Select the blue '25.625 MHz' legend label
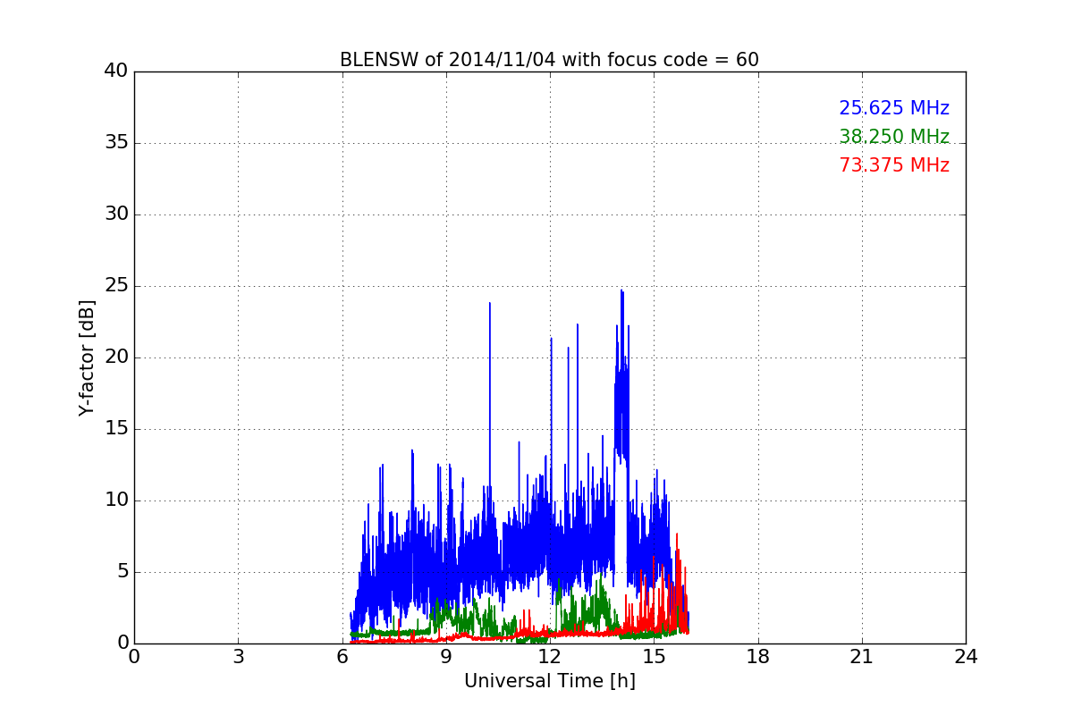 894,108
